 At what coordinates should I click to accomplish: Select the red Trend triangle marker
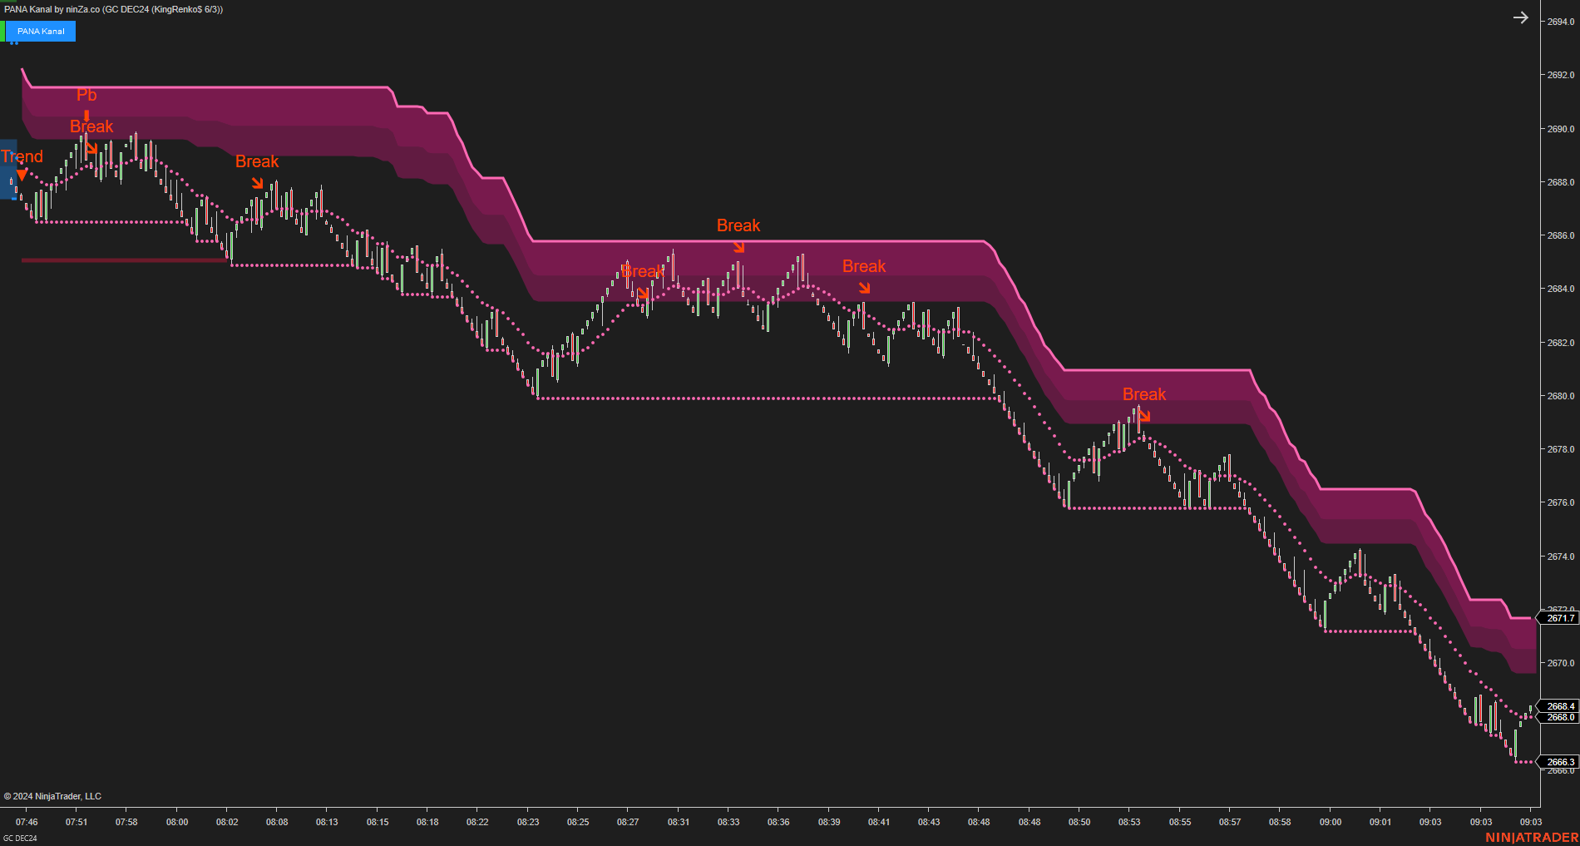[21, 176]
